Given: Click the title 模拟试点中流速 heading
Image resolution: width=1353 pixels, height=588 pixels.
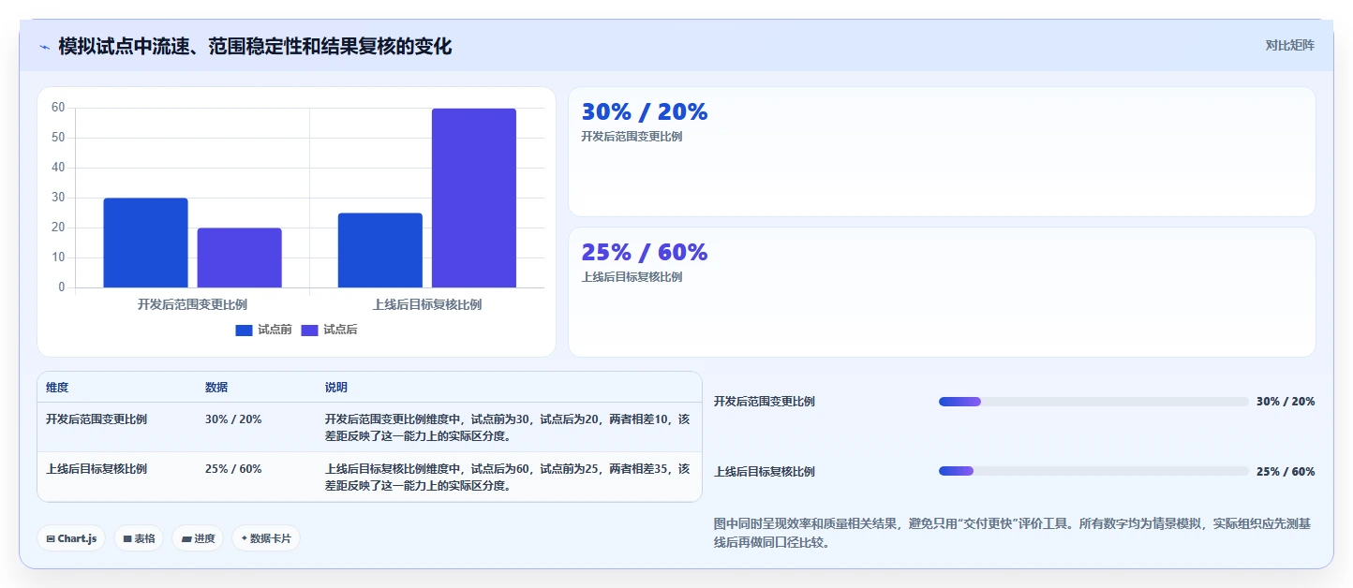Looking at the screenshot, I should click(x=255, y=47).
